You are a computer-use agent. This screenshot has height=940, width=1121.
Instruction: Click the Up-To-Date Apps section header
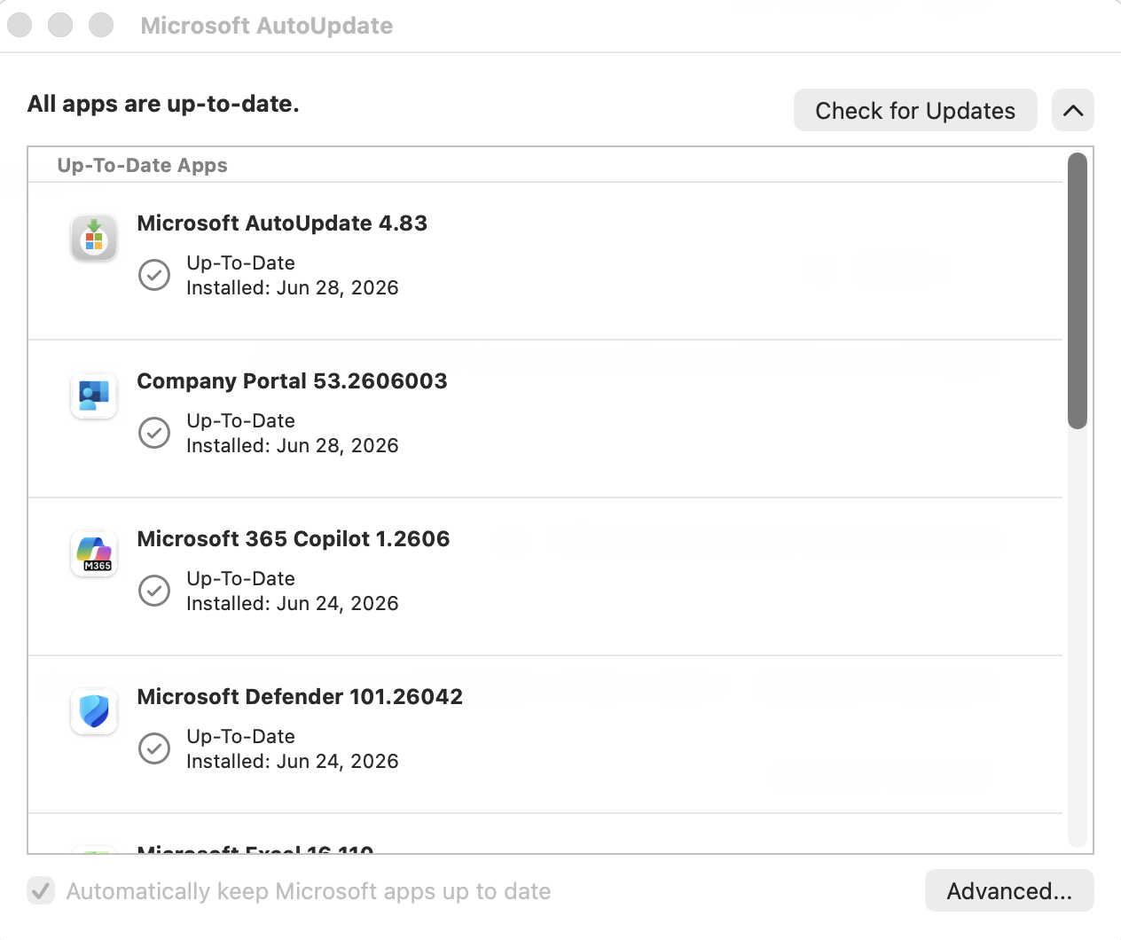[142, 165]
